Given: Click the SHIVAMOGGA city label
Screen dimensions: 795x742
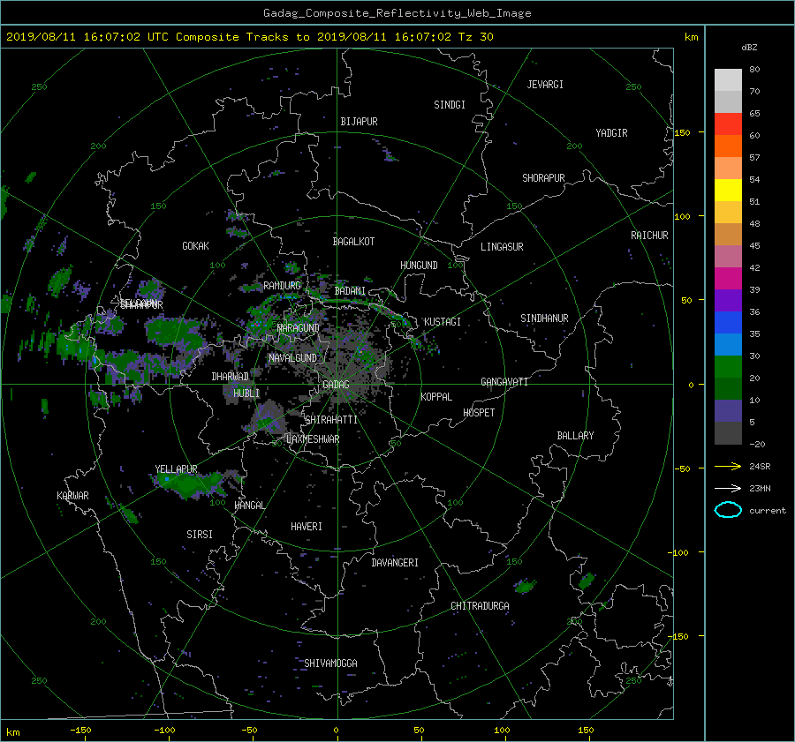Looking at the screenshot, I should [330, 663].
